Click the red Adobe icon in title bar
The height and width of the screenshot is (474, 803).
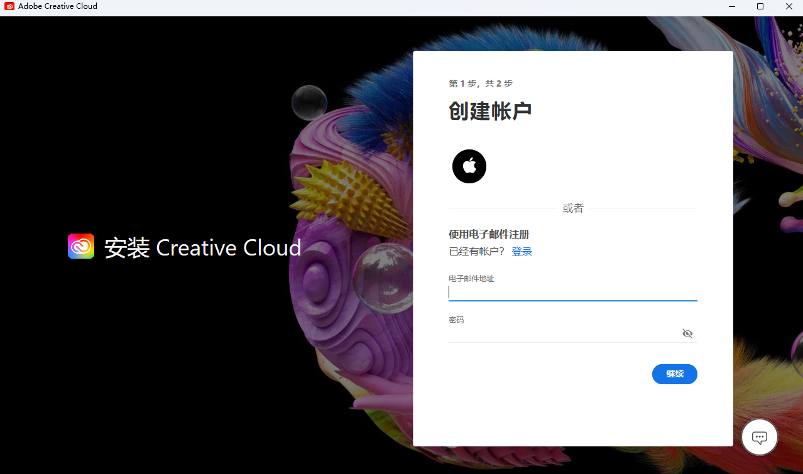pyautogui.click(x=9, y=6)
